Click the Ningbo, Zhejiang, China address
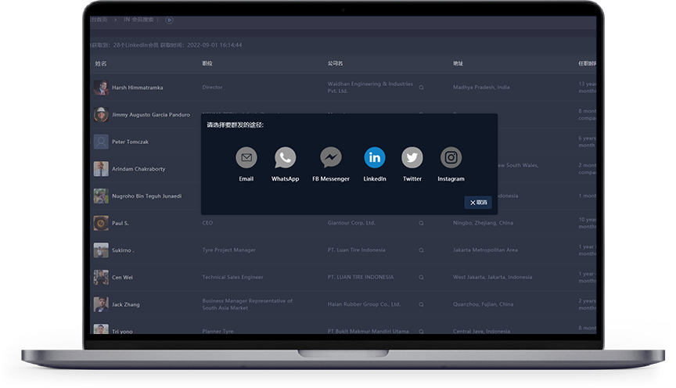The image size is (676, 388). coord(483,223)
